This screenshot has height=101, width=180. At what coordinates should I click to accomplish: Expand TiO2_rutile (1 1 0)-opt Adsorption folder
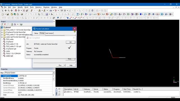tap(2, 35)
